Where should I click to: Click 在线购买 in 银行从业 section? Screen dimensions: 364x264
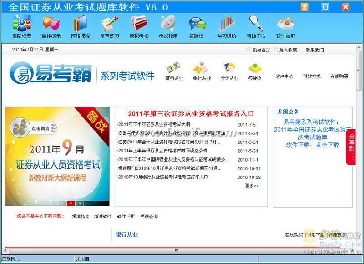coord(294,235)
